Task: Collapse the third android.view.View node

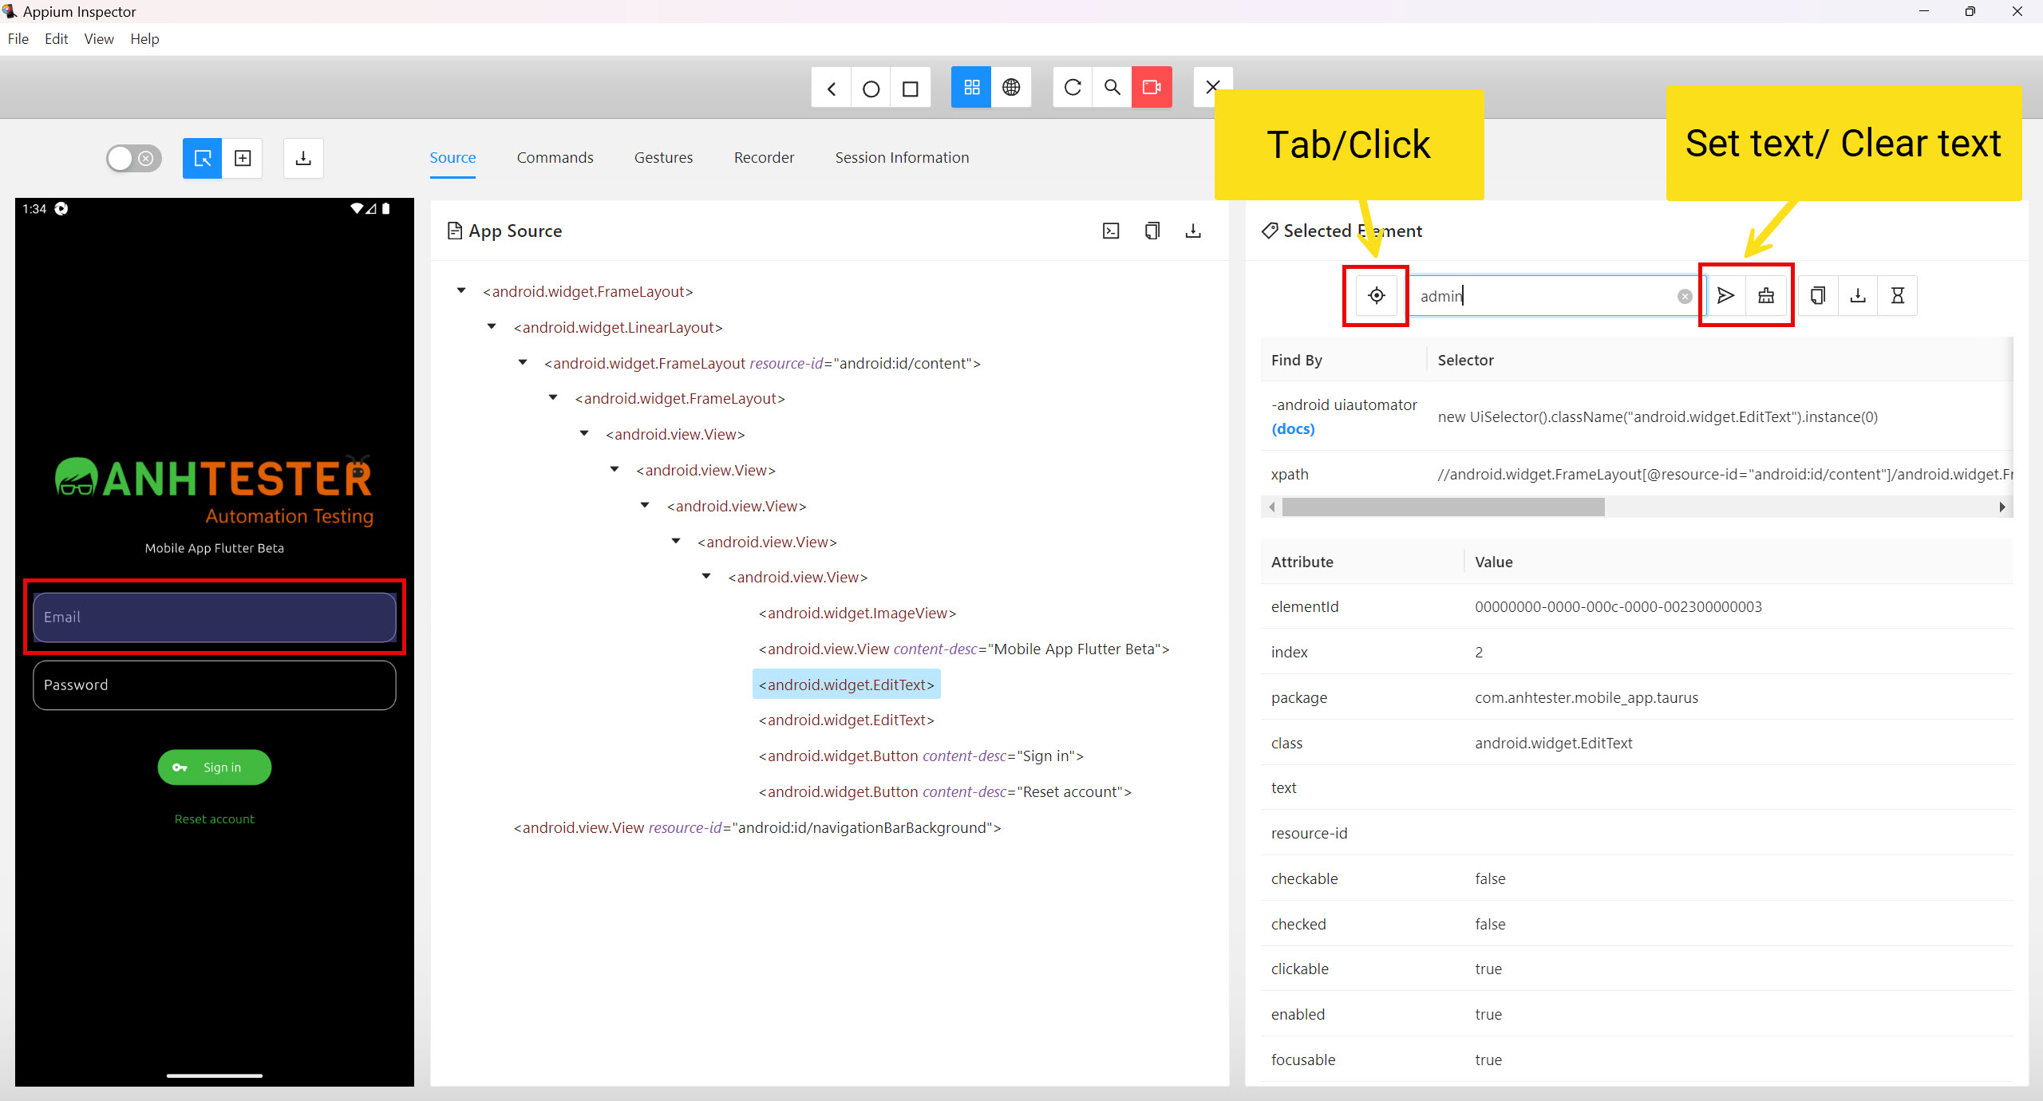Action: pyautogui.click(x=645, y=506)
